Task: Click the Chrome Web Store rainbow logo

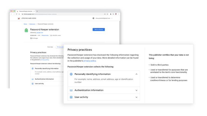Action: pos(19,18)
